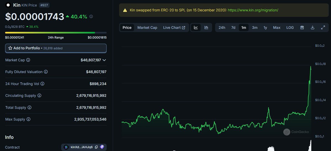This screenshot has height=151, width=331.
Task: Set chart range to 1m
Action: tap(244, 27)
